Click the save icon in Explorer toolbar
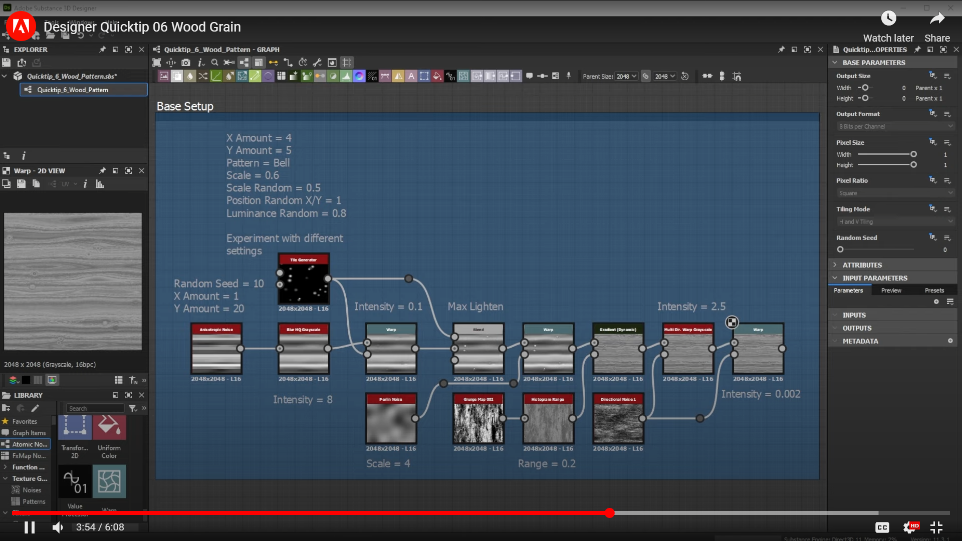Screen dimensions: 962x541 coord(7,63)
